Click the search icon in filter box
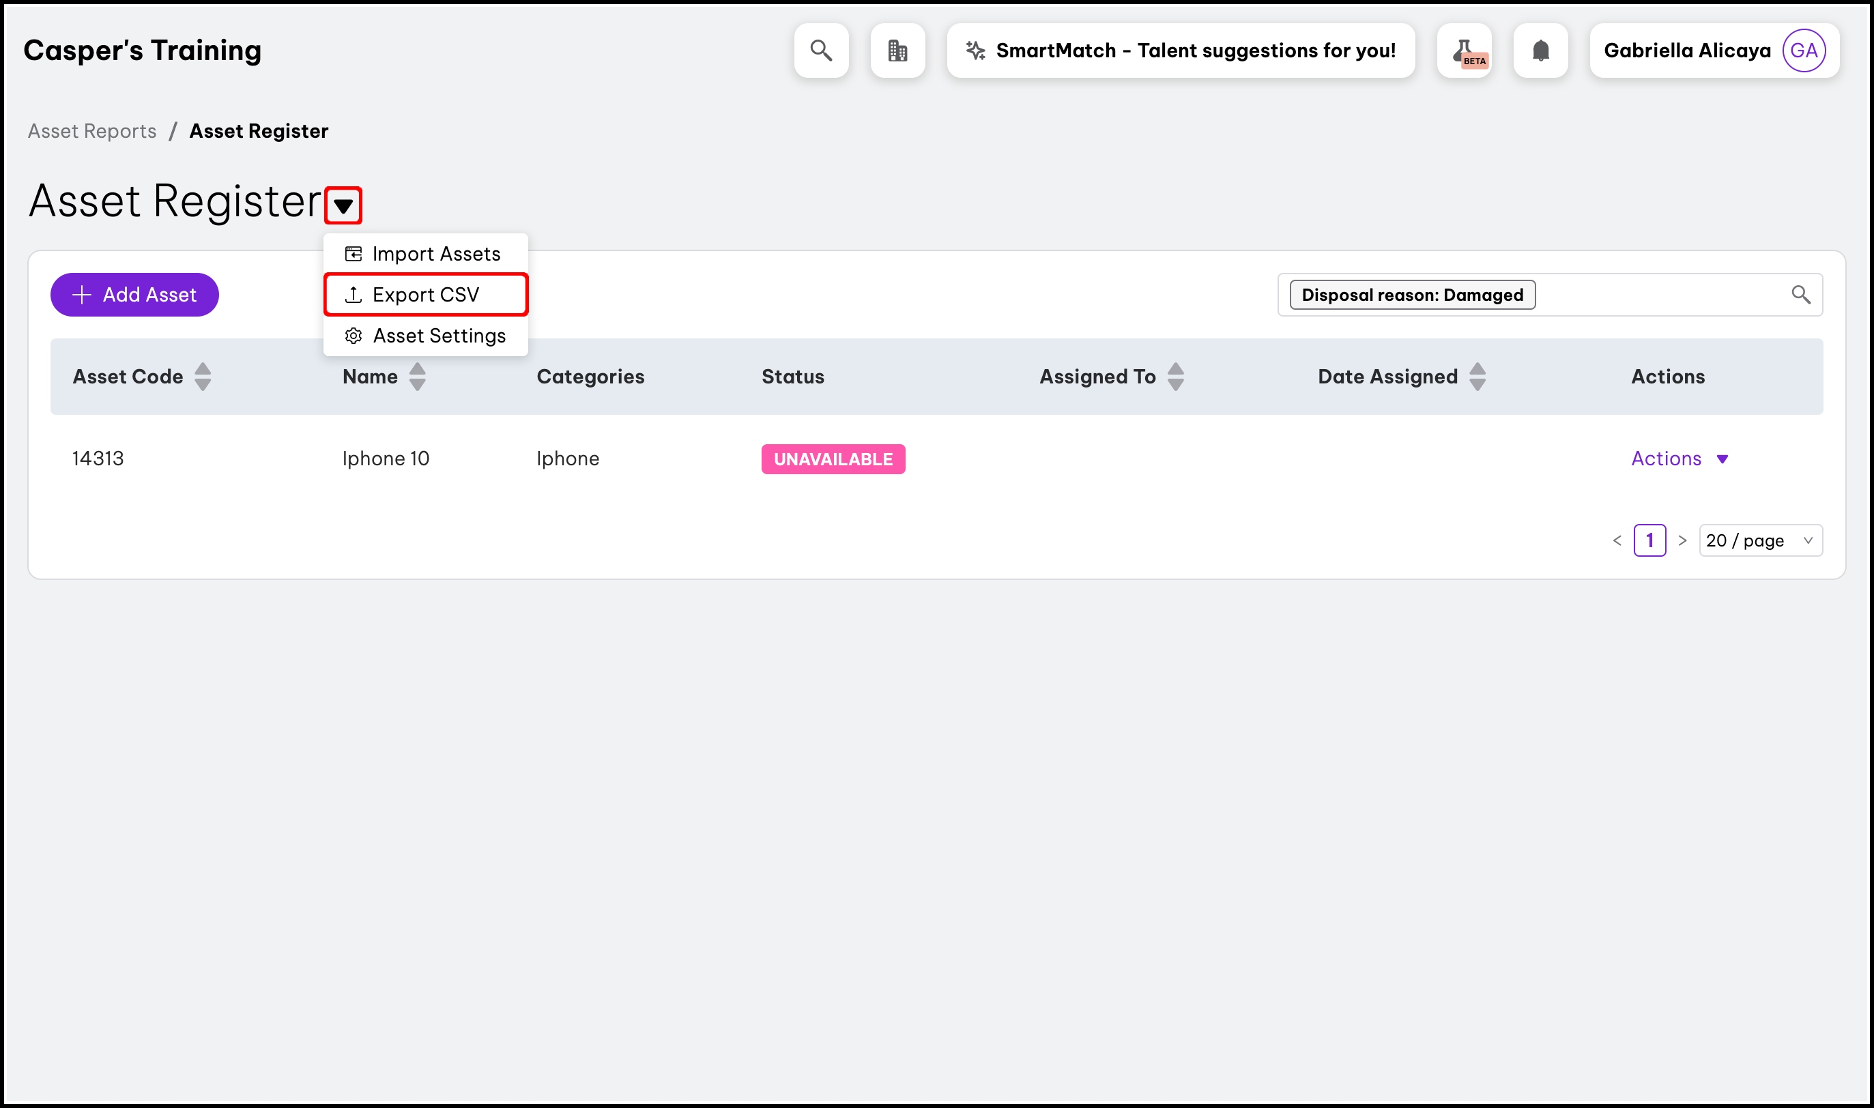Image resolution: width=1874 pixels, height=1108 pixels. [x=1801, y=295]
